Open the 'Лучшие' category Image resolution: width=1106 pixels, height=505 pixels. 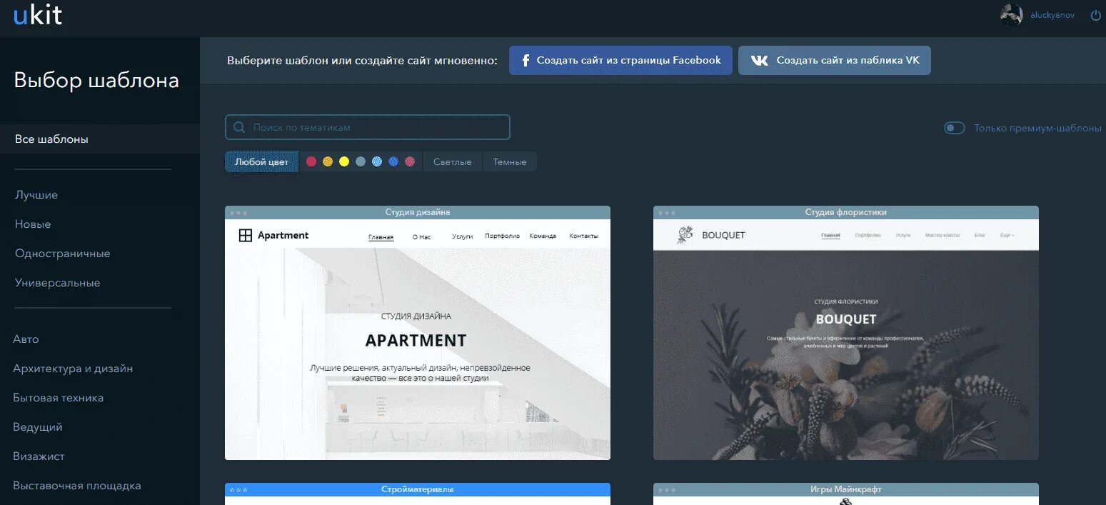tap(36, 195)
